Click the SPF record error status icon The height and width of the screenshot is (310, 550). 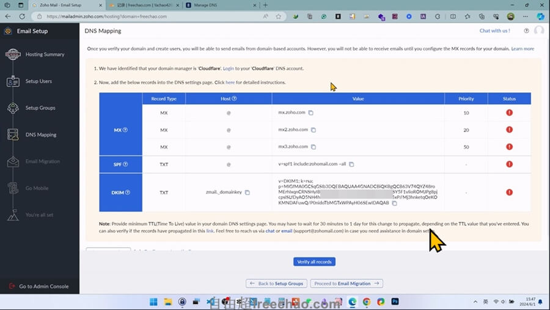click(x=509, y=164)
